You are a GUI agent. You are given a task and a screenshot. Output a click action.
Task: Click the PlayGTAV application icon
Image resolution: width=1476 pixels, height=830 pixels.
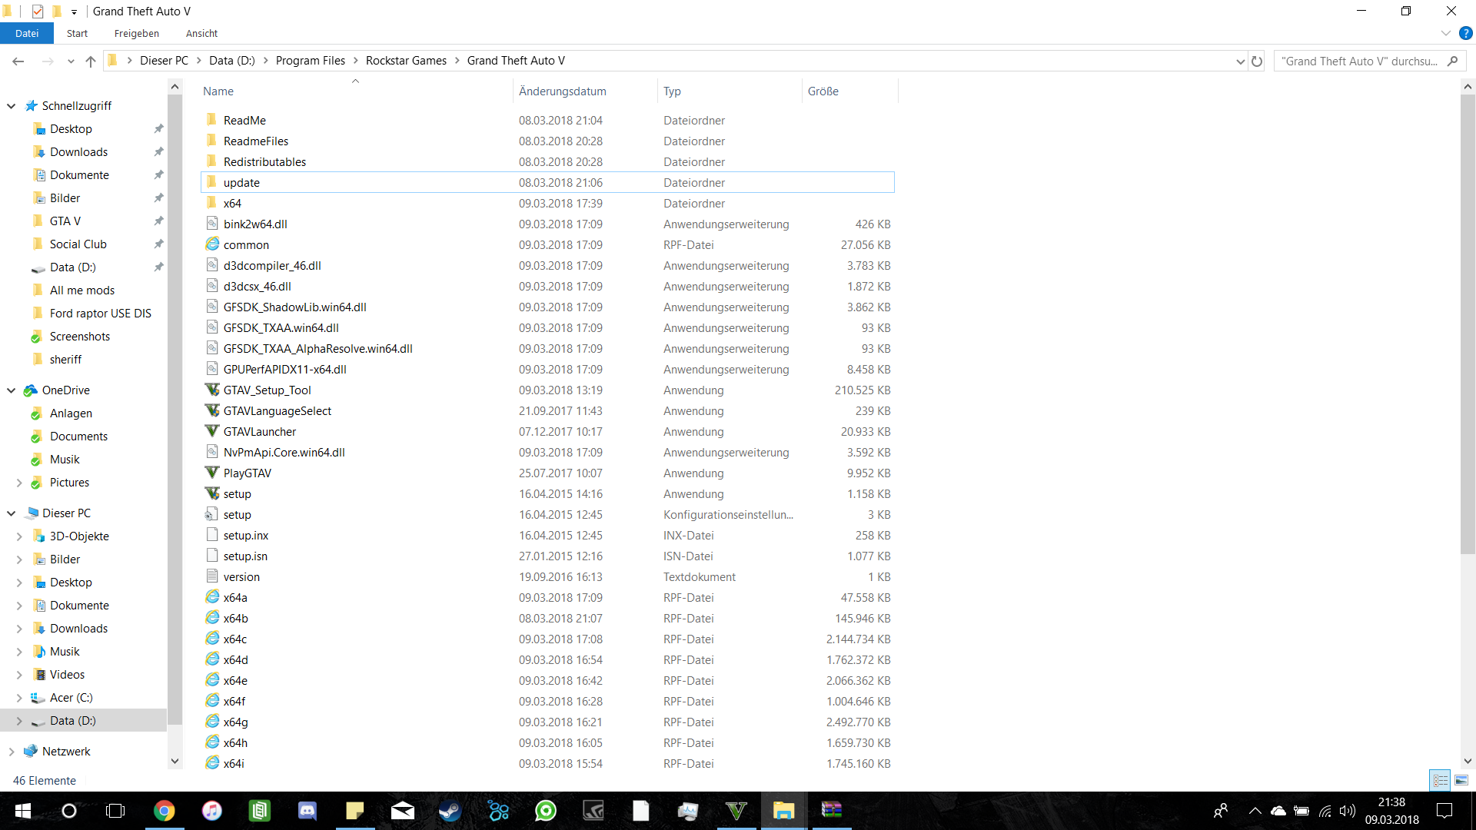click(x=212, y=473)
